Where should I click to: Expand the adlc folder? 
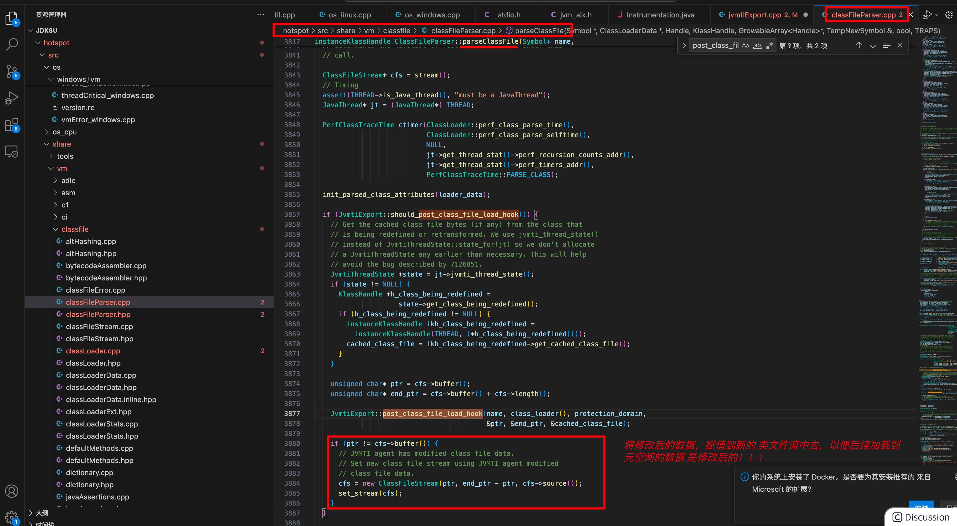[x=55, y=181]
